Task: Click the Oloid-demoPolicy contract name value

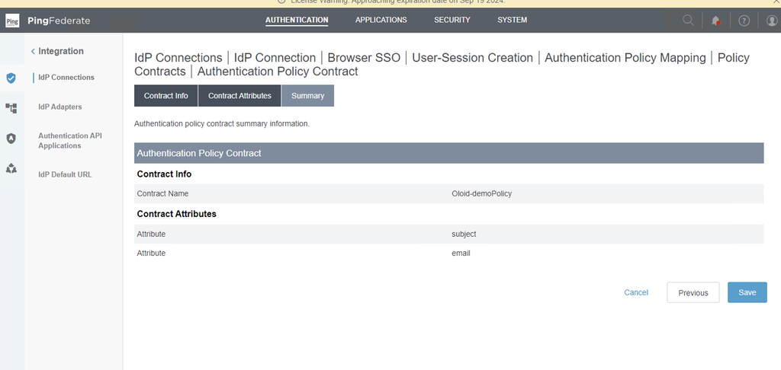Action: click(x=482, y=193)
